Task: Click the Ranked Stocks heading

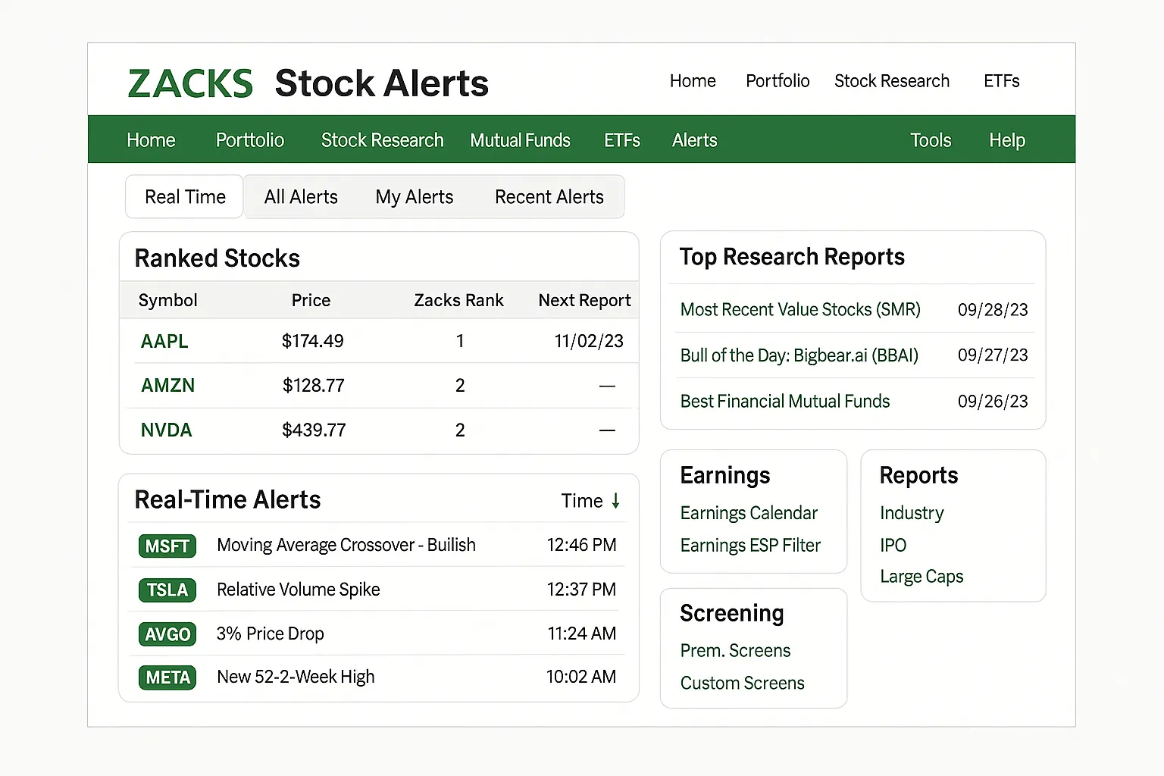Action: tap(217, 259)
